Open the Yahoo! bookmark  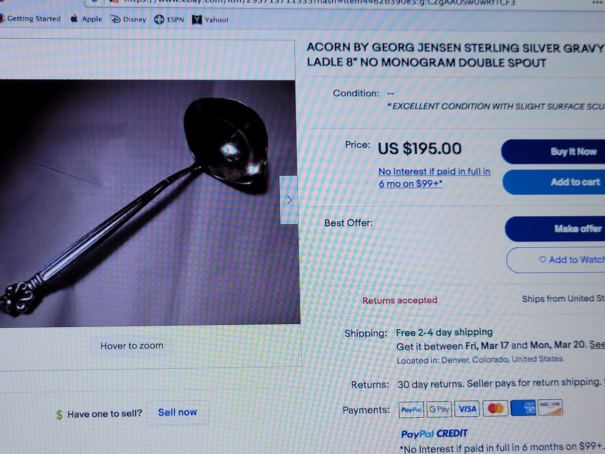210,20
